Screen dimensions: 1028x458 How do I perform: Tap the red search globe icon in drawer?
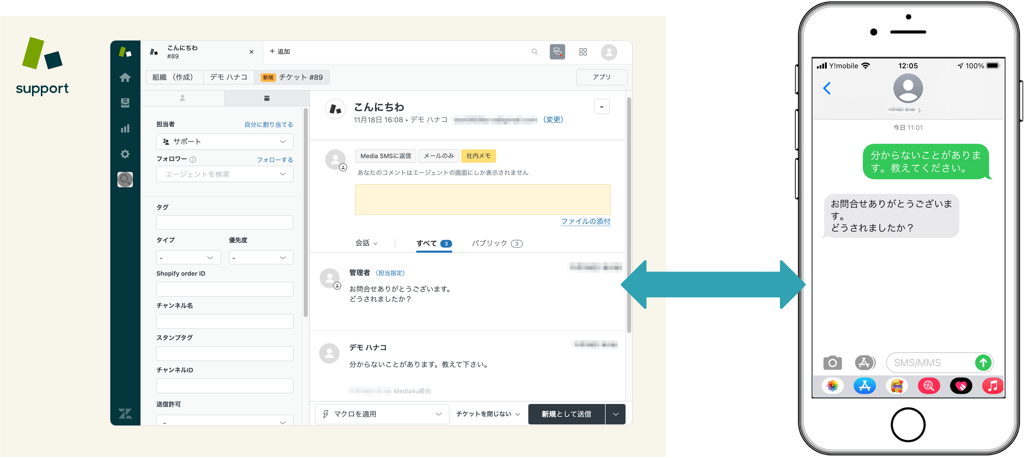click(x=929, y=386)
